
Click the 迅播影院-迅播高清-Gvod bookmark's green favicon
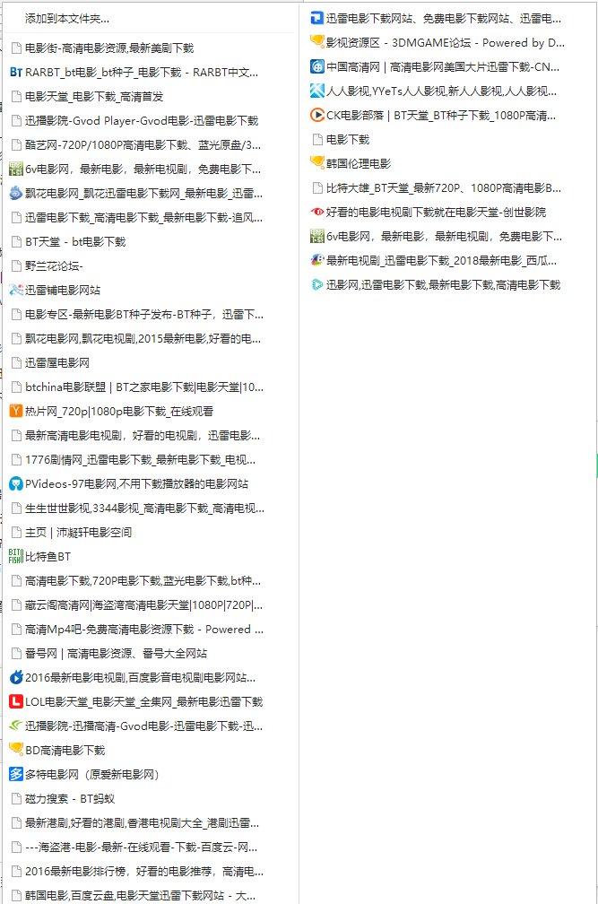tap(16, 726)
